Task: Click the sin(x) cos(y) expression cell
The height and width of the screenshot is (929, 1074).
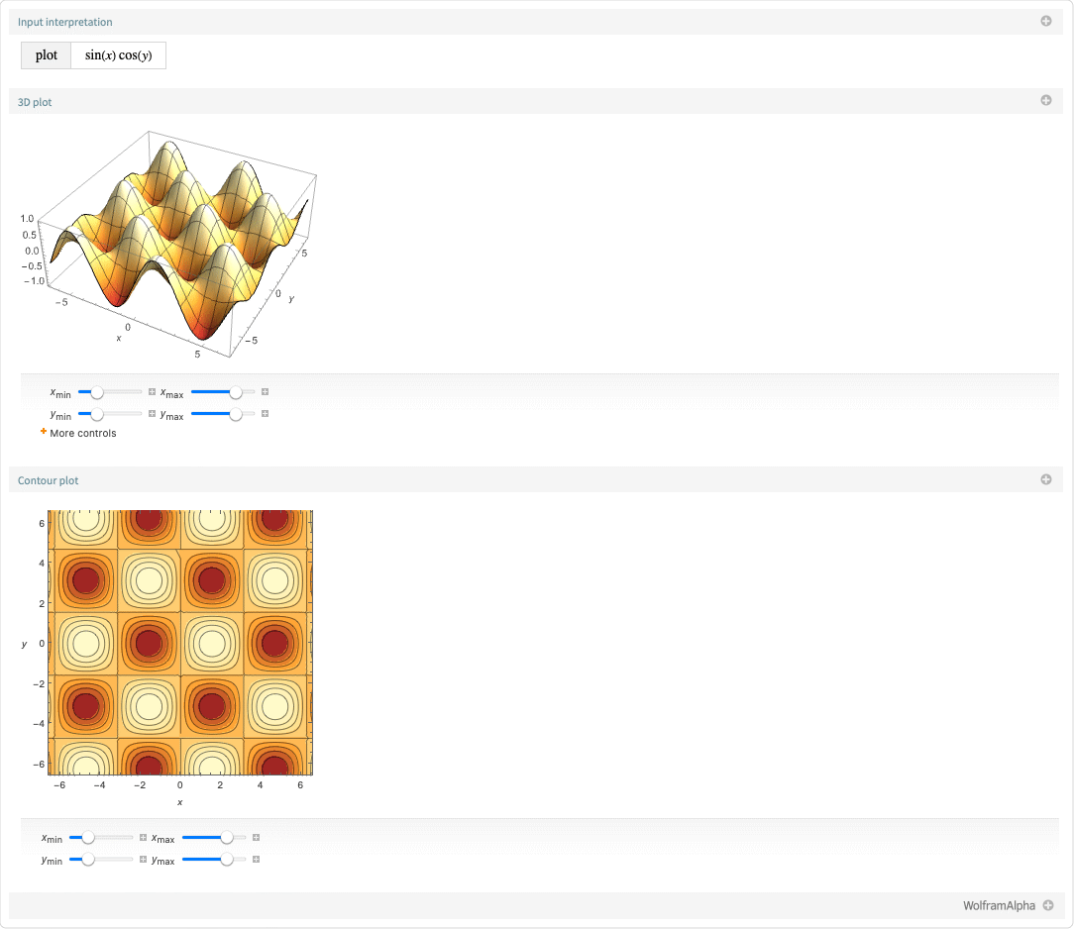Action: coord(119,55)
